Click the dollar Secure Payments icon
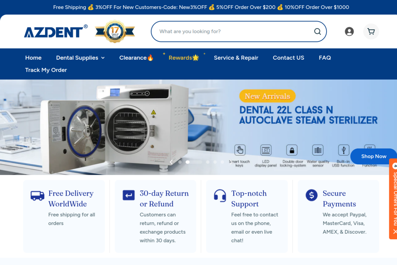This screenshot has height=265, width=397. [311, 195]
